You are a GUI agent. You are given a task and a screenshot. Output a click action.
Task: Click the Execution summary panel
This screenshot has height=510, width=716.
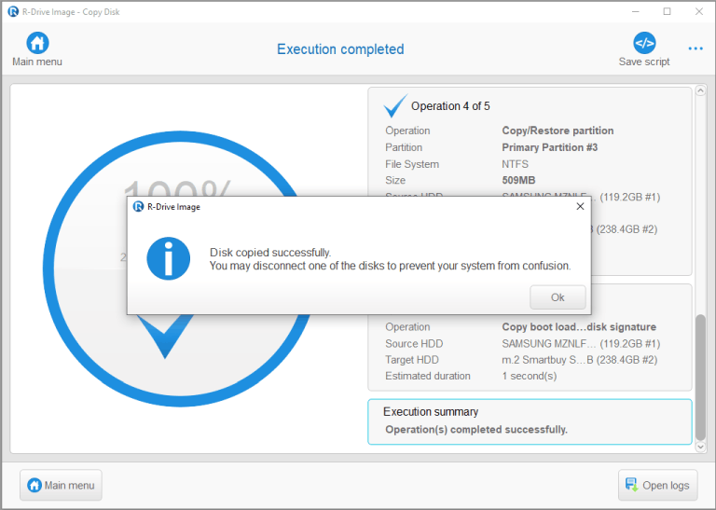pyautogui.click(x=530, y=420)
